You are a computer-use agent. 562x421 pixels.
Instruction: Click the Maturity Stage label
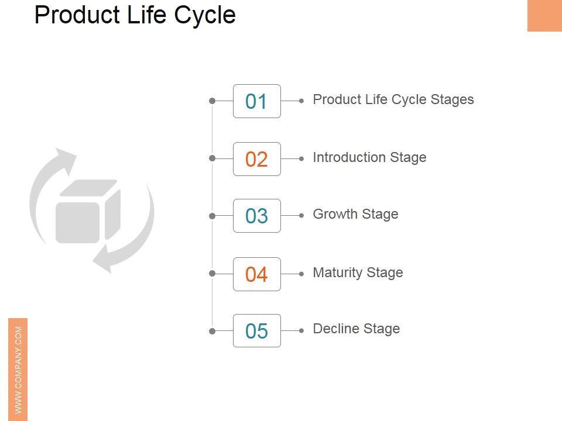358,272
